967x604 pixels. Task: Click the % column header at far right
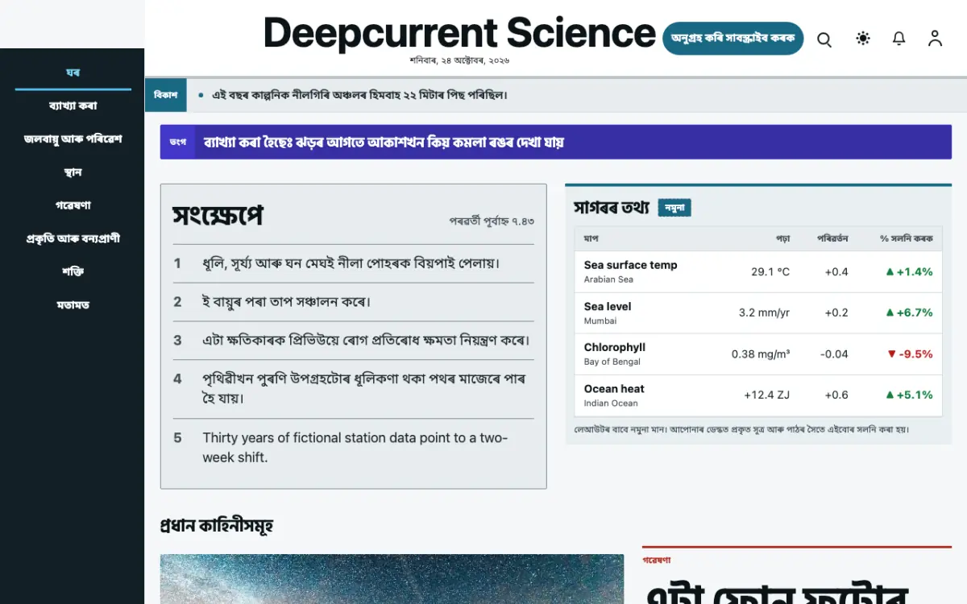click(907, 238)
